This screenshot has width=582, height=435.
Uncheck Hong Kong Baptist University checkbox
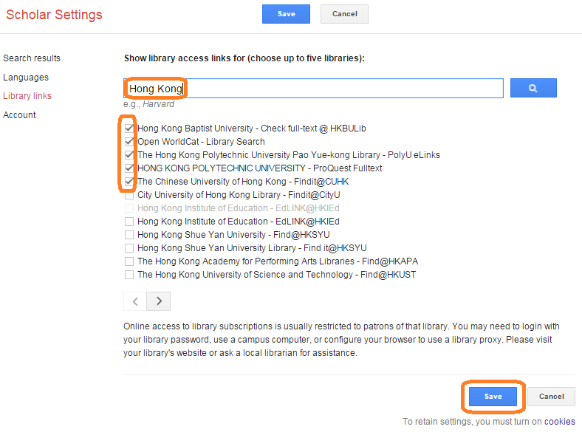click(129, 129)
